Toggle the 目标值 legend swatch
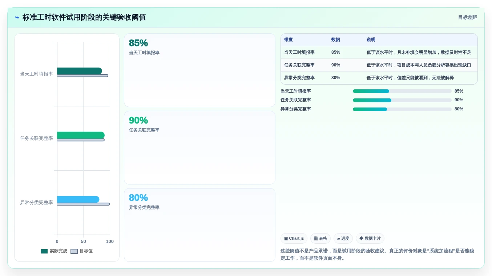Viewport: 492px width, 276px height. (x=74, y=251)
